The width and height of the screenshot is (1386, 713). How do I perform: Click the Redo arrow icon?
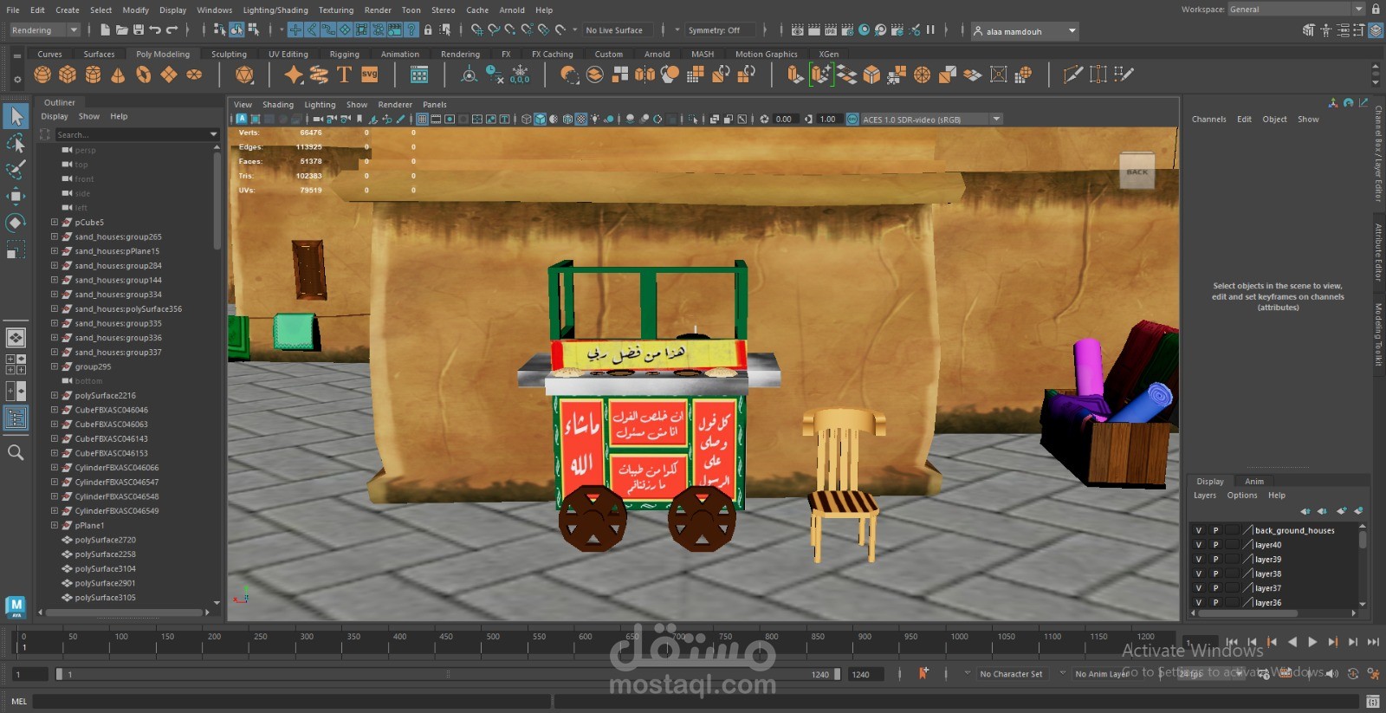point(172,30)
